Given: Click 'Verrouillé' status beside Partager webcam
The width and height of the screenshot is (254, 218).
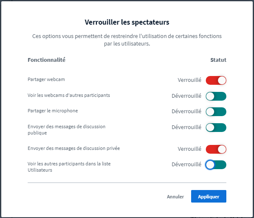Looking at the screenshot, I should [x=189, y=80].
